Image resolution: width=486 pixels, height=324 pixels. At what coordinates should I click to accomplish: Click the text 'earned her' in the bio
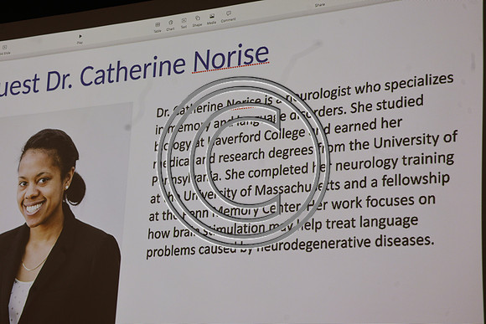(368, 125)
